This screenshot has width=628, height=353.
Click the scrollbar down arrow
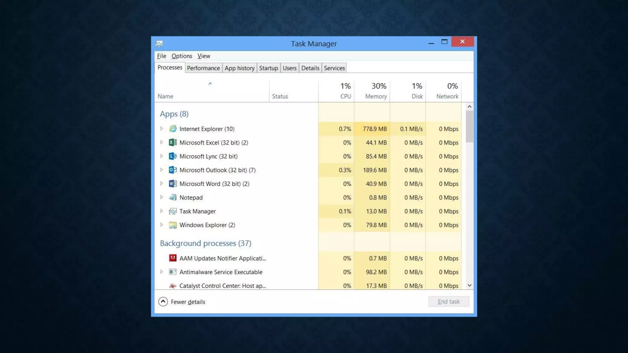point(469,285)
